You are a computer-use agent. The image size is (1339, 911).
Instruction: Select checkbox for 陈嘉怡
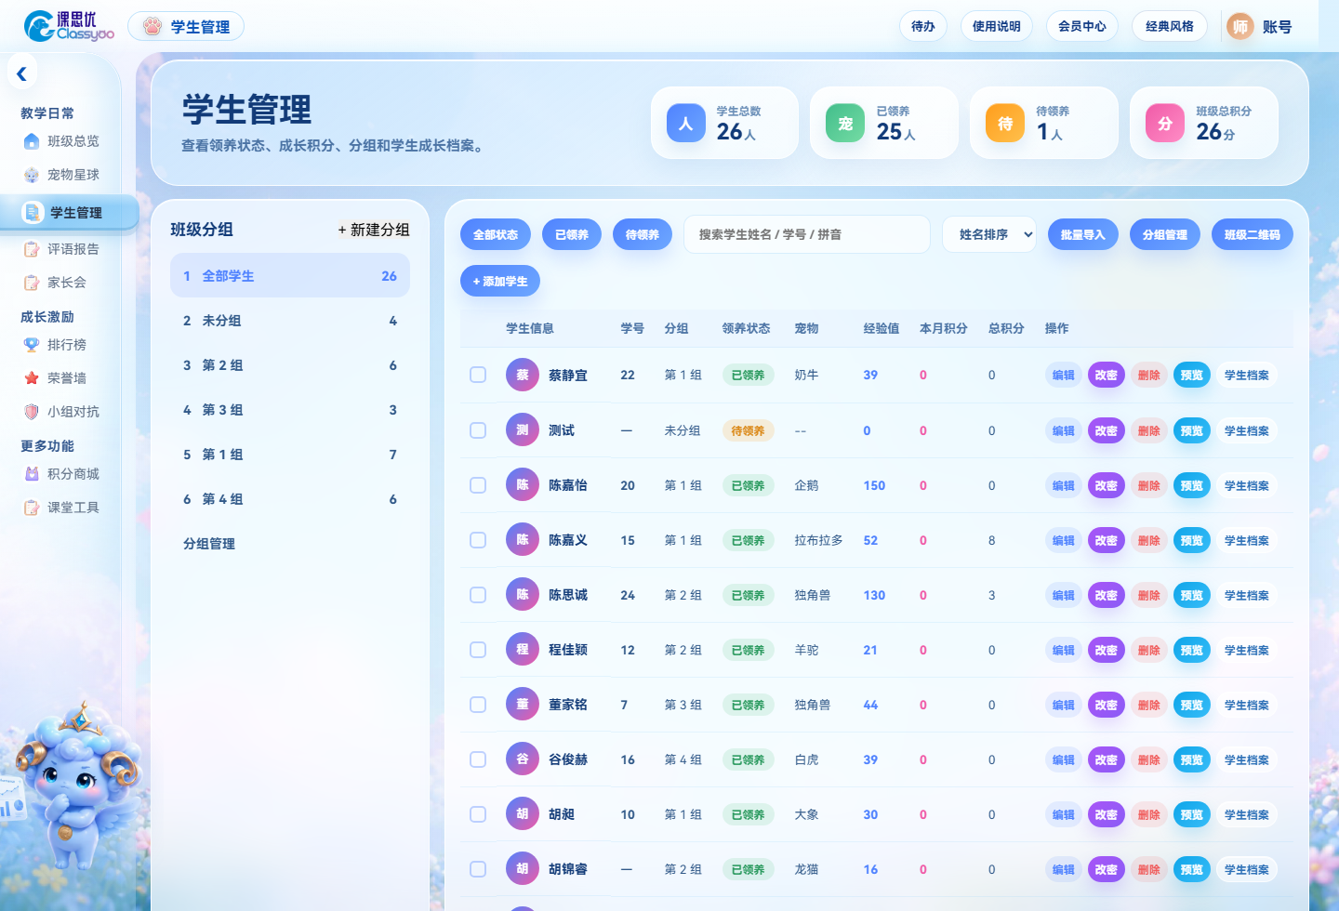tap(478, 485)
